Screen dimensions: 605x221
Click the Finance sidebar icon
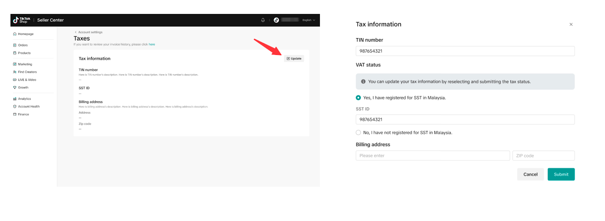point(15,114)
